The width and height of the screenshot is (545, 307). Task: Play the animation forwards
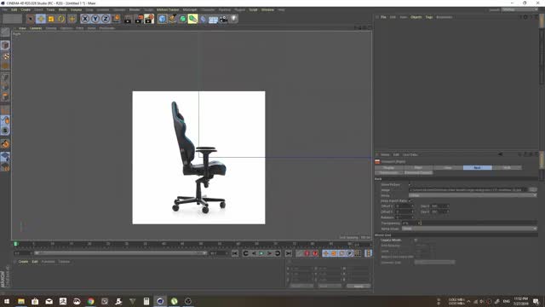tap(261, 253)
